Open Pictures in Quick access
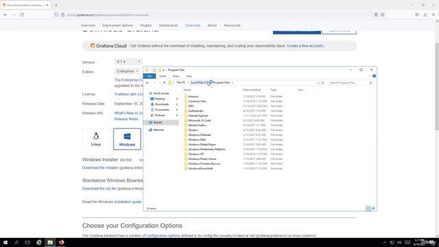This screenshot has width=439, height=247. (160, 115)
